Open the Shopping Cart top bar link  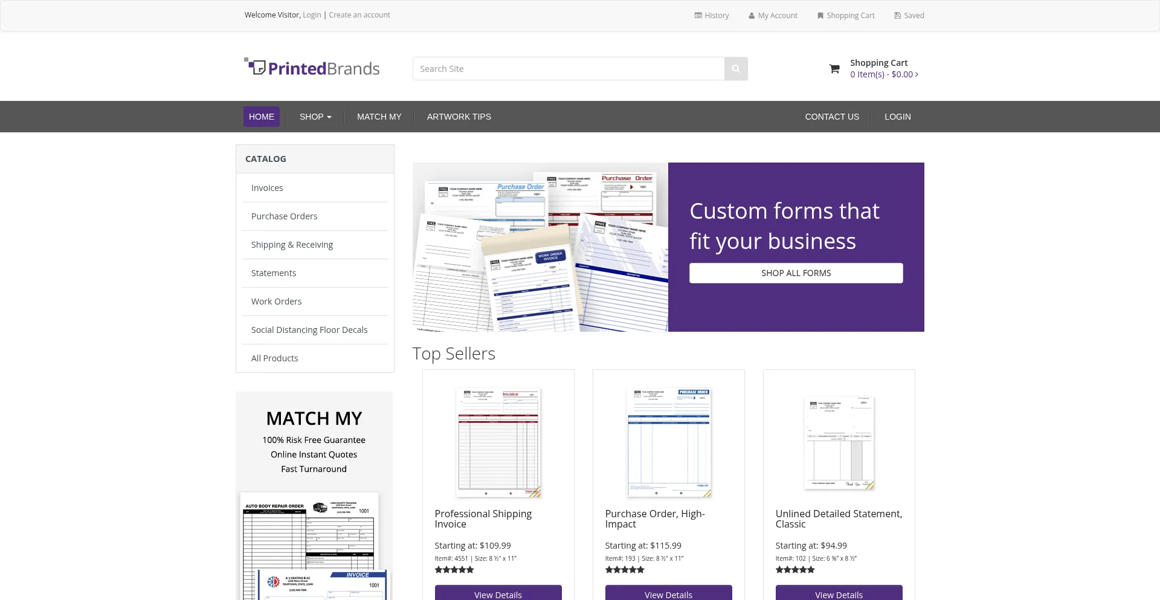point(846,16)
